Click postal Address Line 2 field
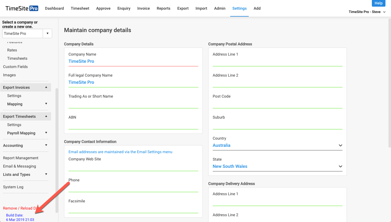The width and height of the screenshot is (391, 222). 278,82
